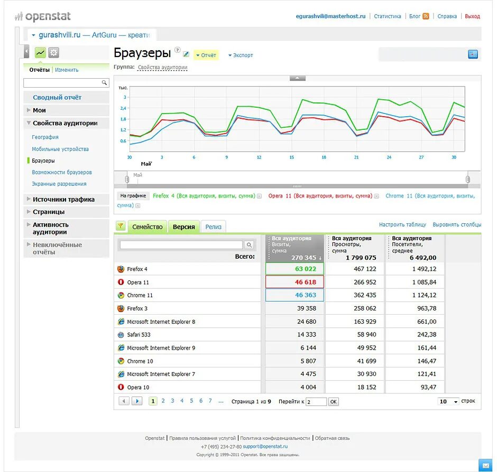Sort by Визиты сумма column header

tap(295, 248)
